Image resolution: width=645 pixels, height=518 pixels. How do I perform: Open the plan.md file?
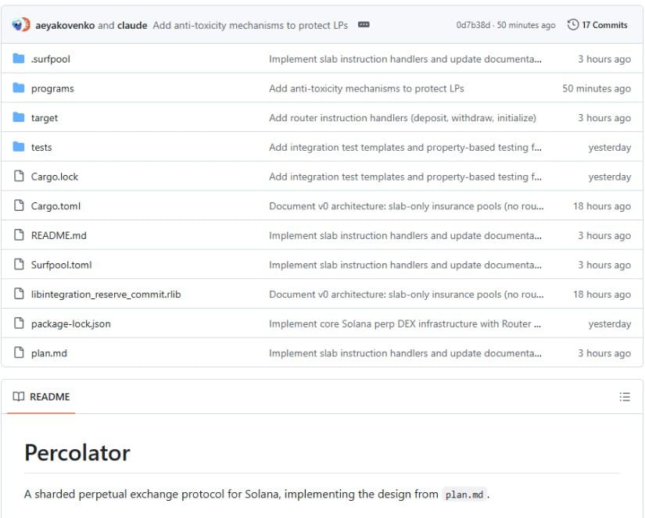pos(48,353)
